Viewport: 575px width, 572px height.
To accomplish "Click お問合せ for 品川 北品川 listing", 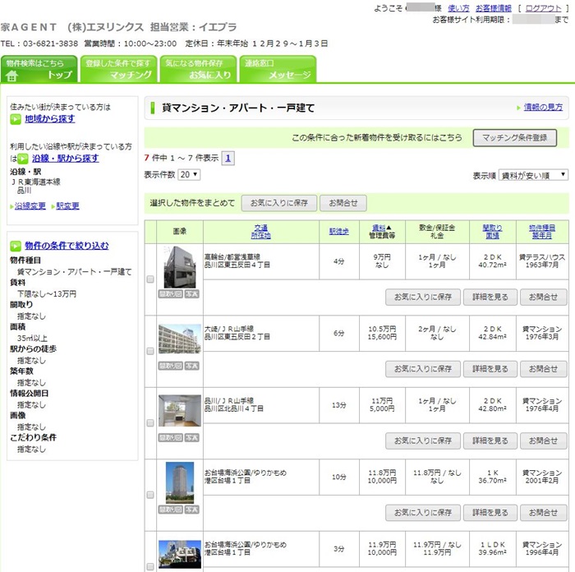I will click(544, 441).
